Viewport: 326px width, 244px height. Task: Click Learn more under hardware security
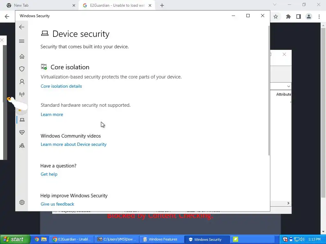[52, 114]
